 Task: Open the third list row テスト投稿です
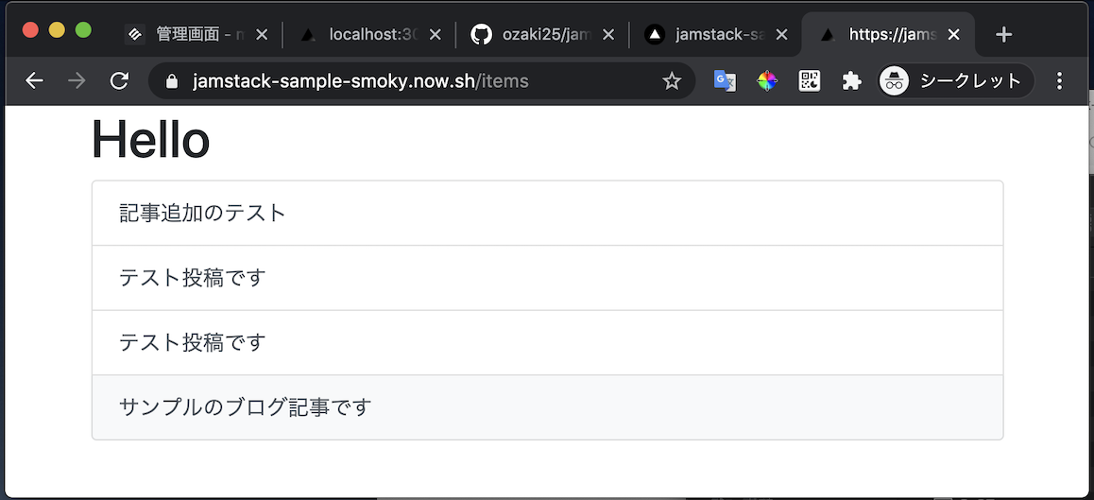click(x=548, y=343)
